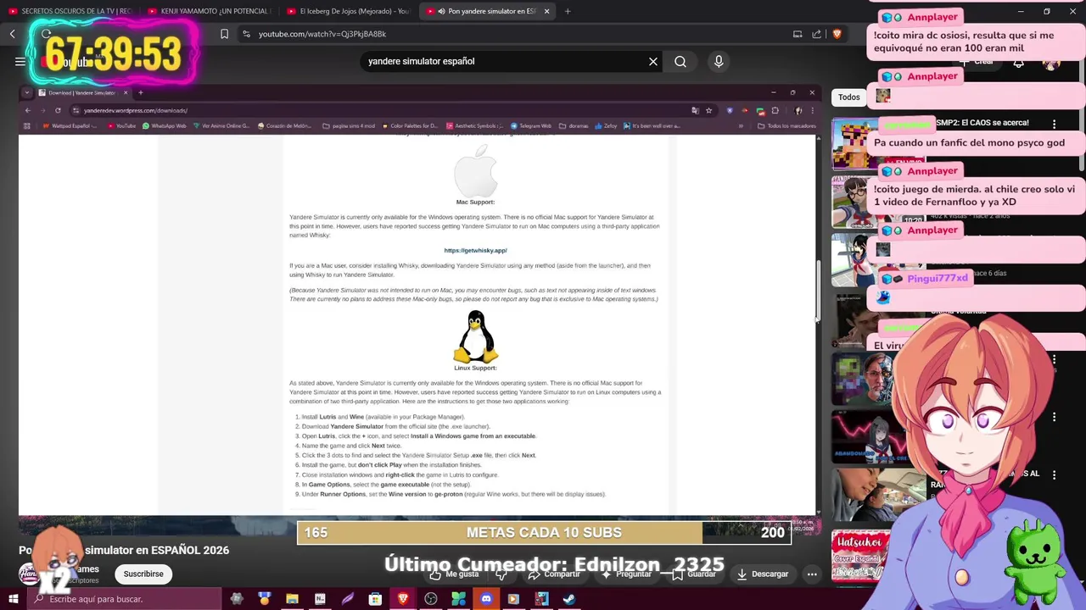
Task: Open Discord from the taskbar
Action: pyautogui.click(x=486, y=599)
